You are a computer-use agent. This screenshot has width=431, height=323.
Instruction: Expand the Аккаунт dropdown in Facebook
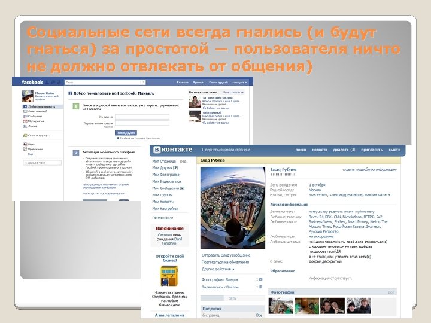[239, 83]
